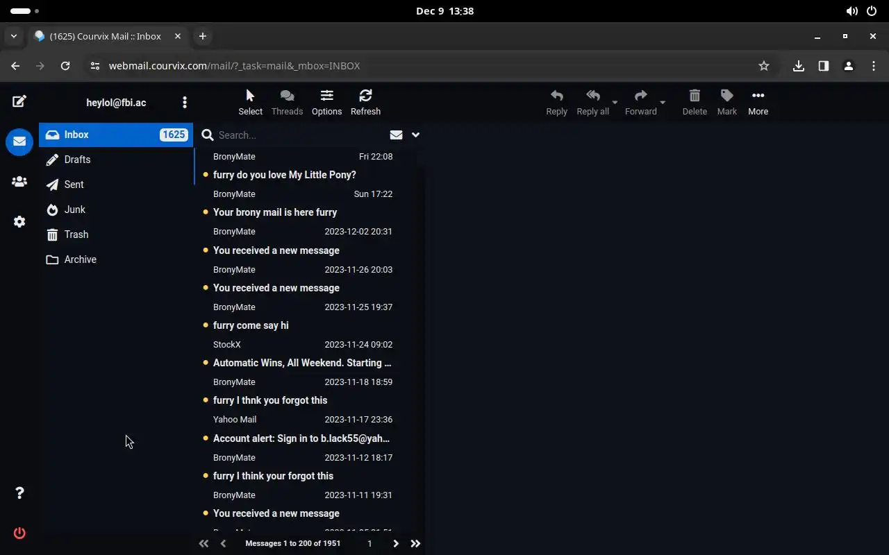Open browser profile icon
The width and height of the screenshot is (889, 555).
coord(848,66)
